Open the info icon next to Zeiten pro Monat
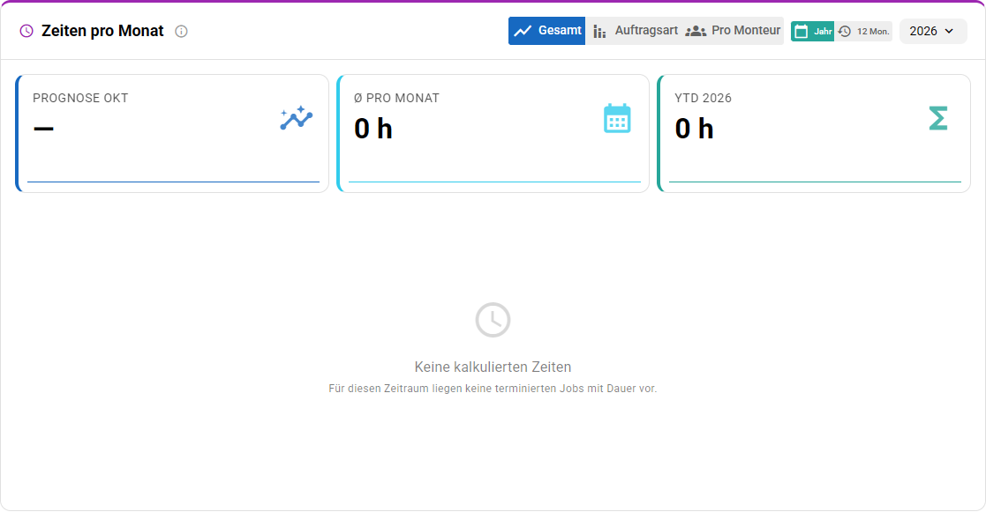This screenshot has height=512, width=986. click(x=181, y=32)
